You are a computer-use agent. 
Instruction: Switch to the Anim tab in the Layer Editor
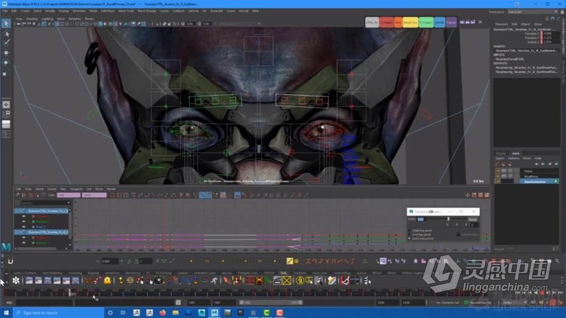click(515, 154)
